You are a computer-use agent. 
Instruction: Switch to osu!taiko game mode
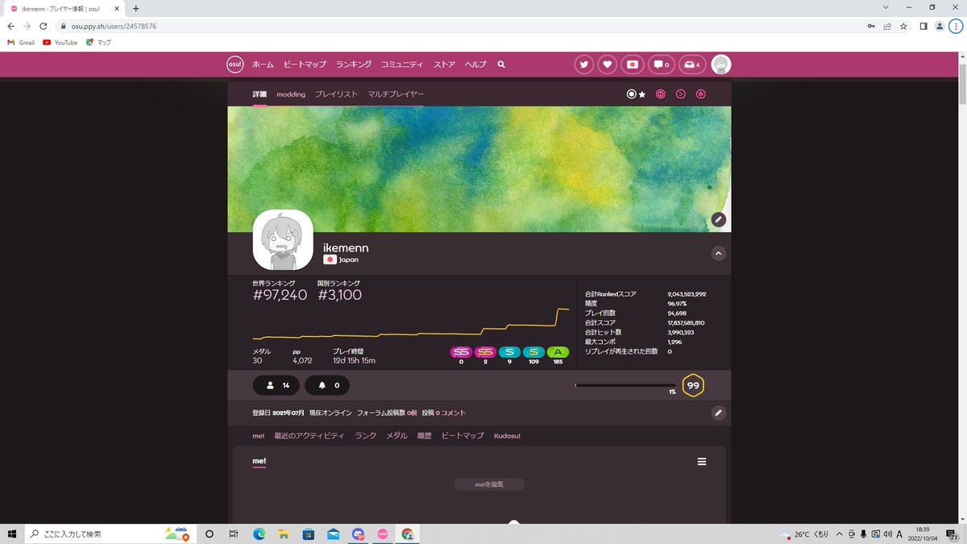tap(660, 94)
